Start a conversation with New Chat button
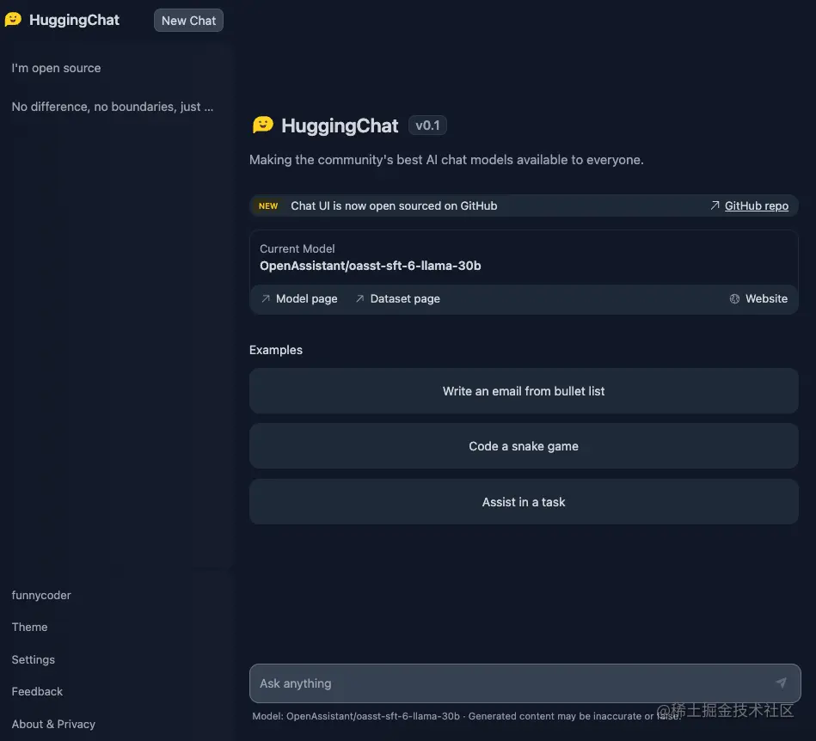The image size is (816, 741). [188, 21]
